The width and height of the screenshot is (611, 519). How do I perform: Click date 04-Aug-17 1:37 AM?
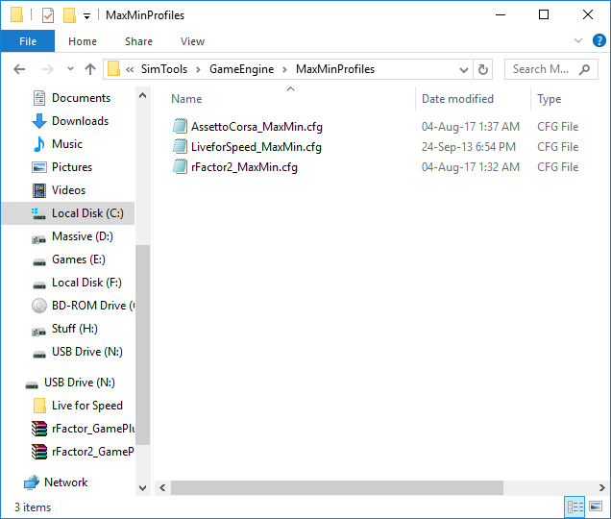[x=471, y=127]
